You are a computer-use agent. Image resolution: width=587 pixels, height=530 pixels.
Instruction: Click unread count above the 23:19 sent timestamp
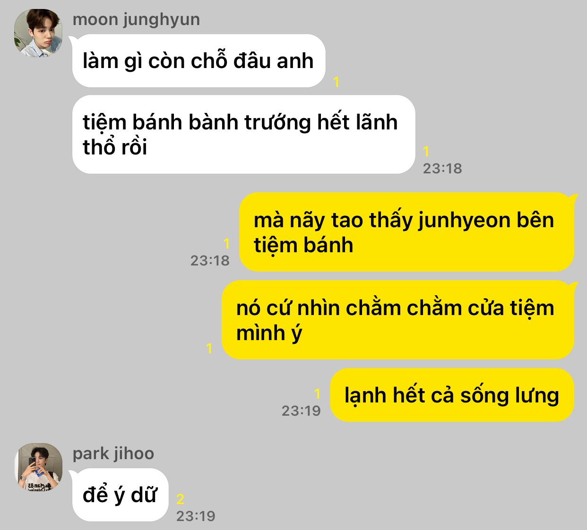click(x=317, y=393)
